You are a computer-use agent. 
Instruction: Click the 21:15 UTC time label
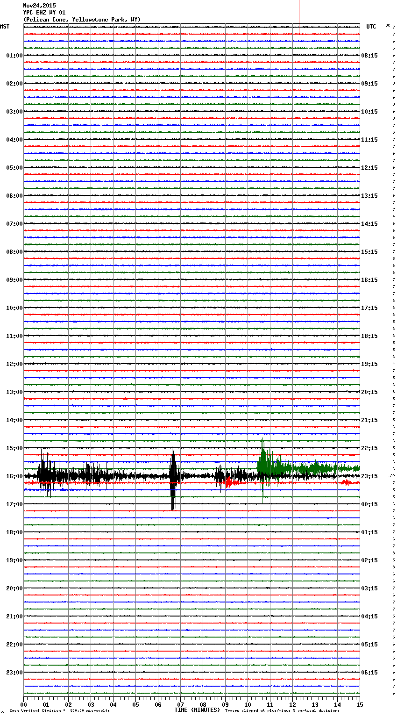(x=369, y=420)
